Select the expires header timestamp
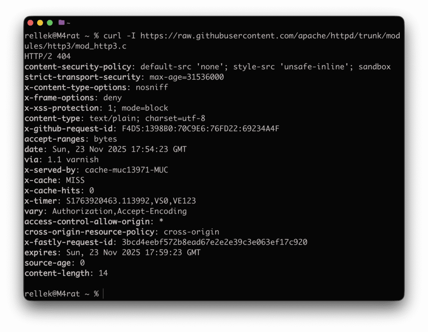428x332 pixels. pos(134,252)
